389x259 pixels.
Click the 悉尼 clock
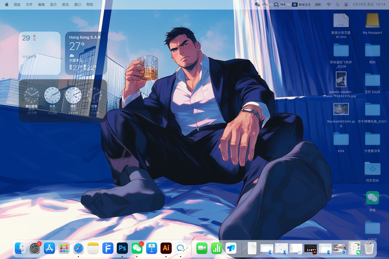[73, 101]
